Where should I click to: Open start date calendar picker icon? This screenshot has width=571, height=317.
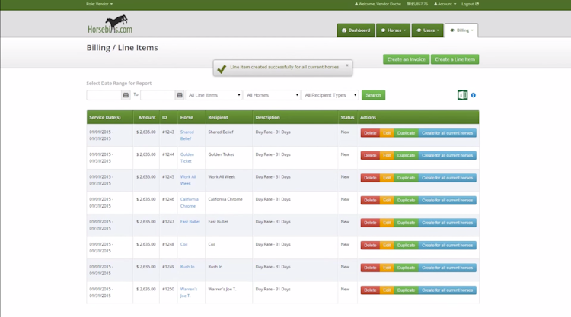pos(126,95)
